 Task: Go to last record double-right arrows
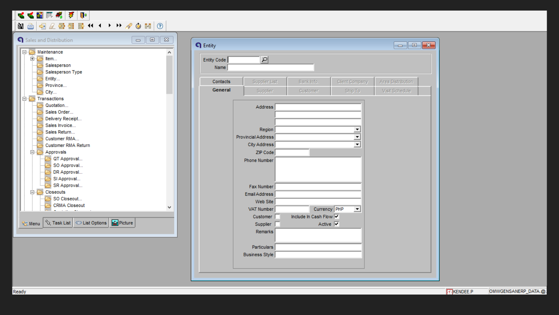coord(119,26)
